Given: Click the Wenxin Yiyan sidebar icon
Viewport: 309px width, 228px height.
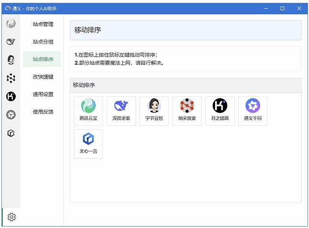Looking at the screenshot, I should [x=11, y=133].
